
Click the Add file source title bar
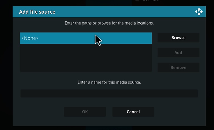click(x=109, y=12)
